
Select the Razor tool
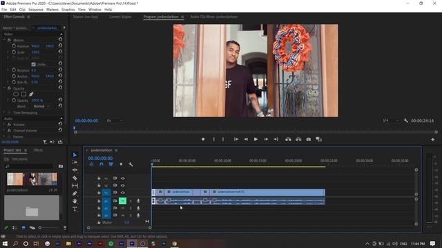pos(75,178)
